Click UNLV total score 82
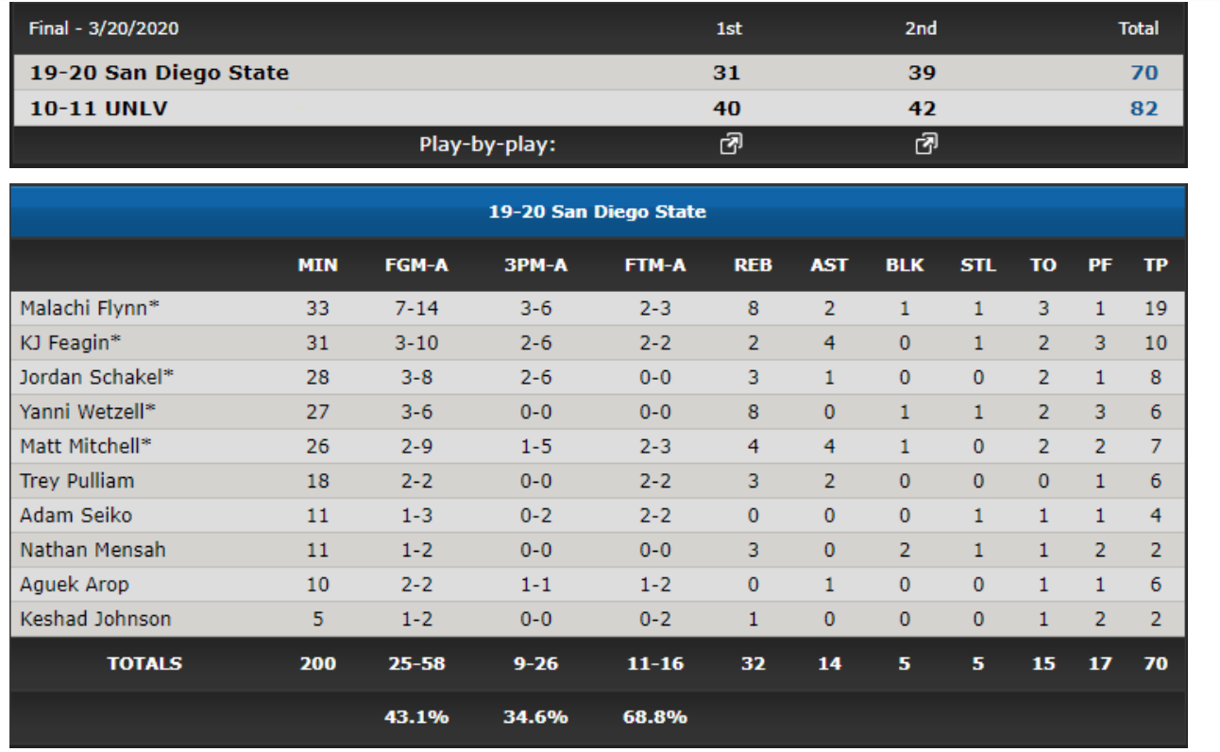The height and width of the screenshot is (752, 1220). 1144,109
